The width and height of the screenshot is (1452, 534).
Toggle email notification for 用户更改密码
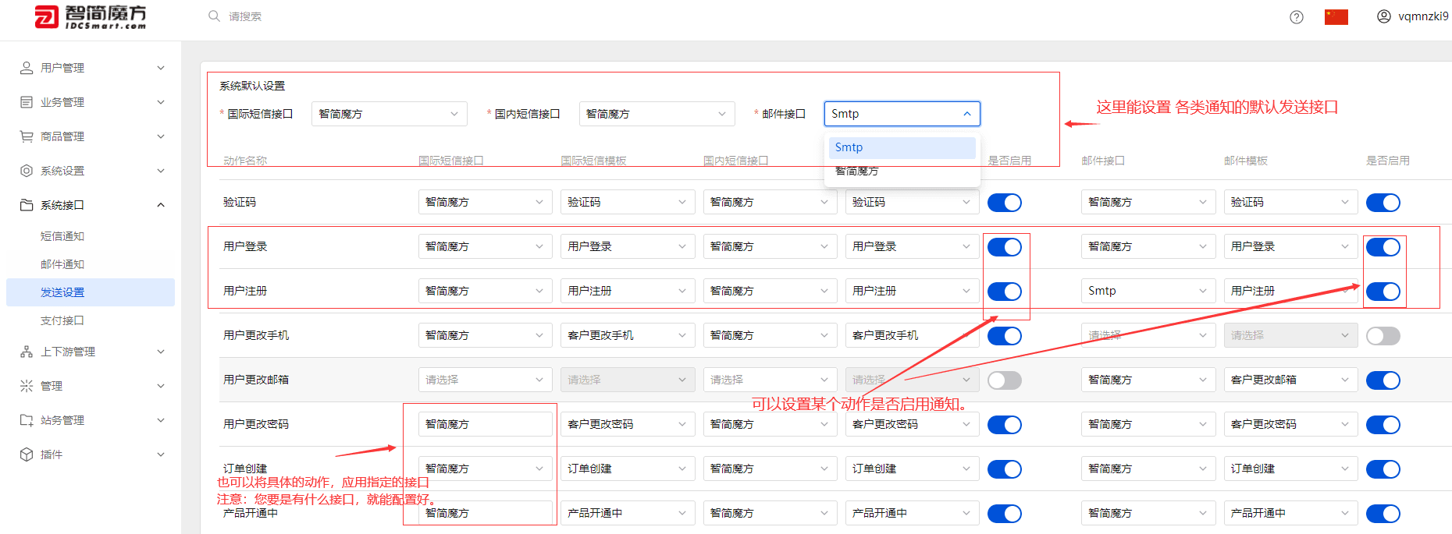(x=1383, y=425)
